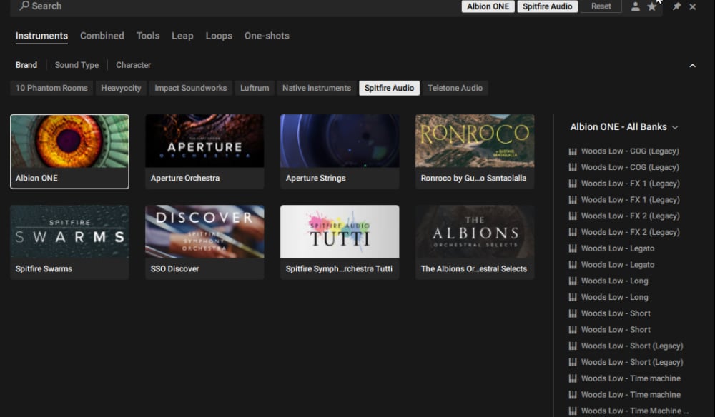Select the SSO Discover library tile
715x417 pixels.
pos(204,242)
